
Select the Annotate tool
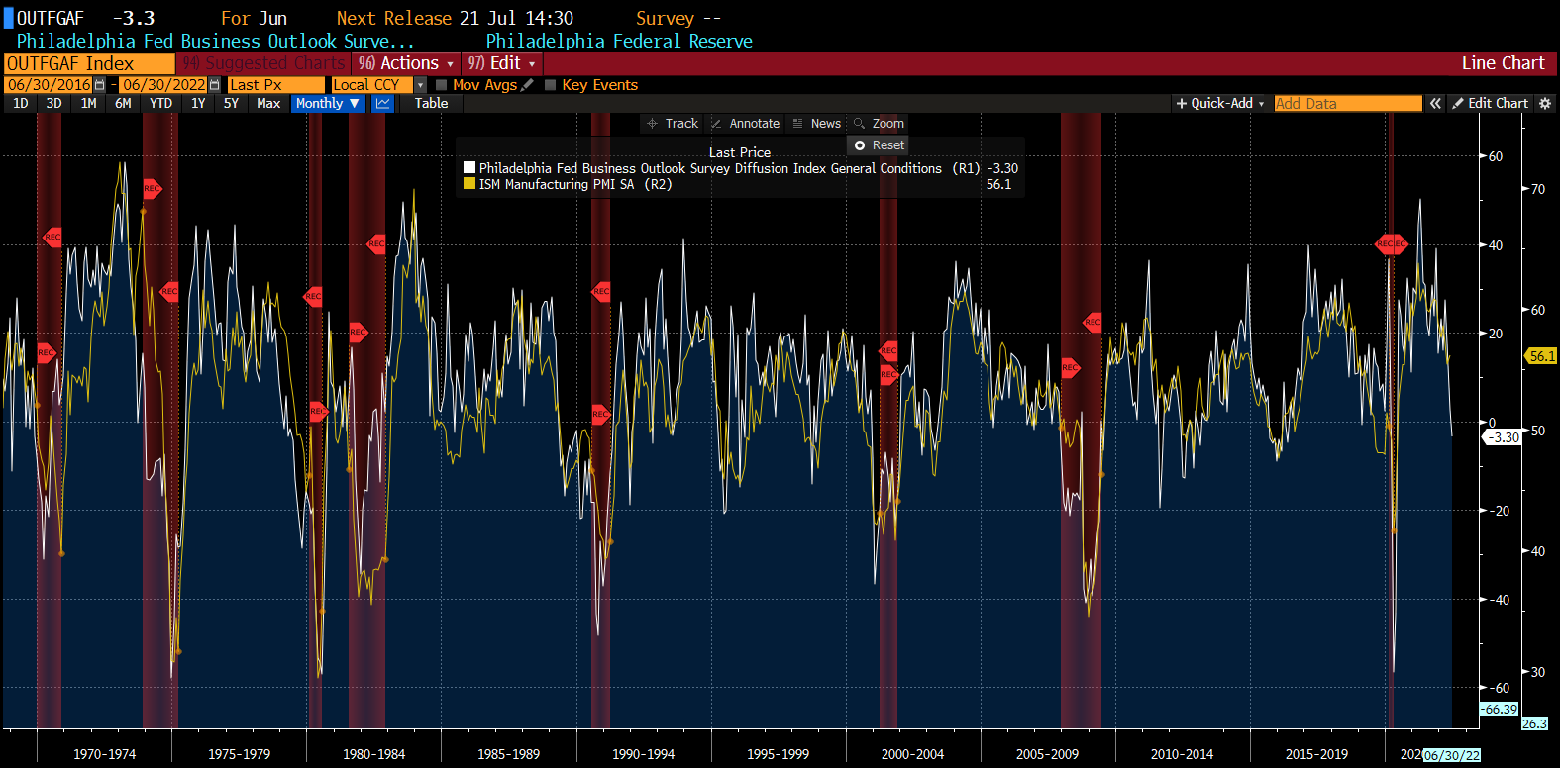tap(745, 124)
